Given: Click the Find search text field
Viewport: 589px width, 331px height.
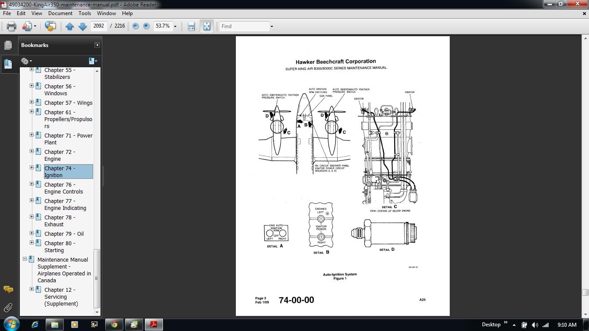Looking at the screenshot, I should [x=244, y=26].
